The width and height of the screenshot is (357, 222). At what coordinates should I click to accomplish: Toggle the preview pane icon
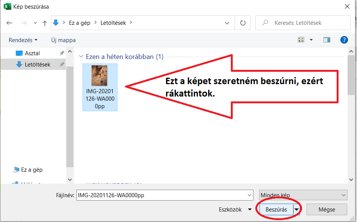click(326, 40)
